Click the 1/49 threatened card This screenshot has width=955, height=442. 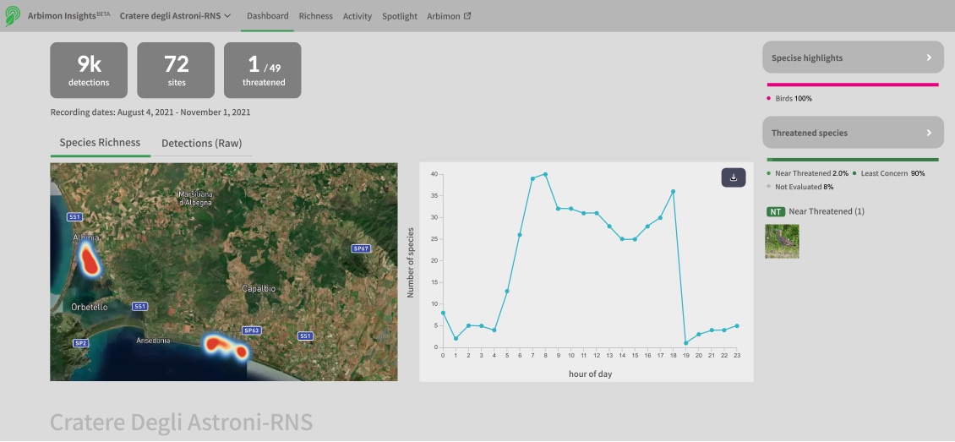263,70
